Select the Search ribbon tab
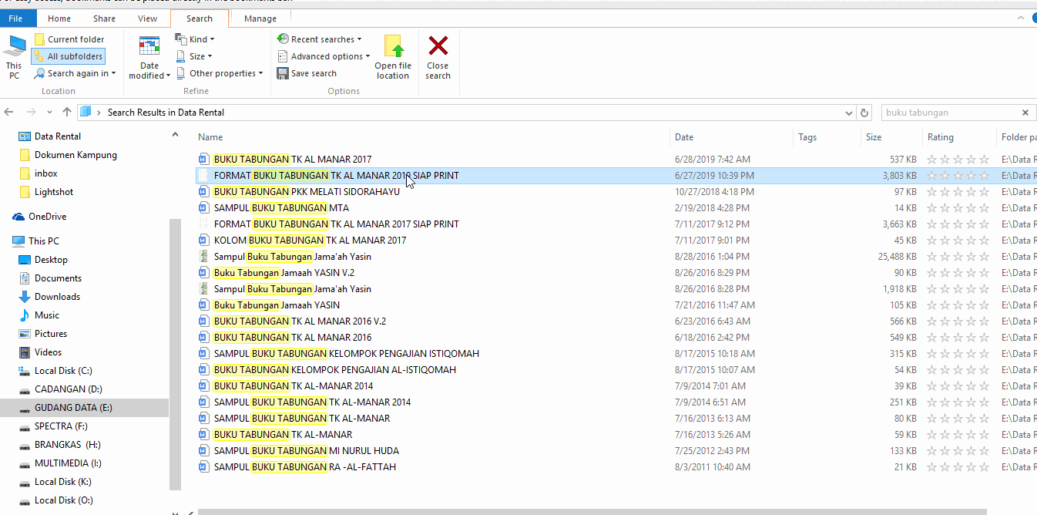The image size is (1037, 515). [200, 19]
